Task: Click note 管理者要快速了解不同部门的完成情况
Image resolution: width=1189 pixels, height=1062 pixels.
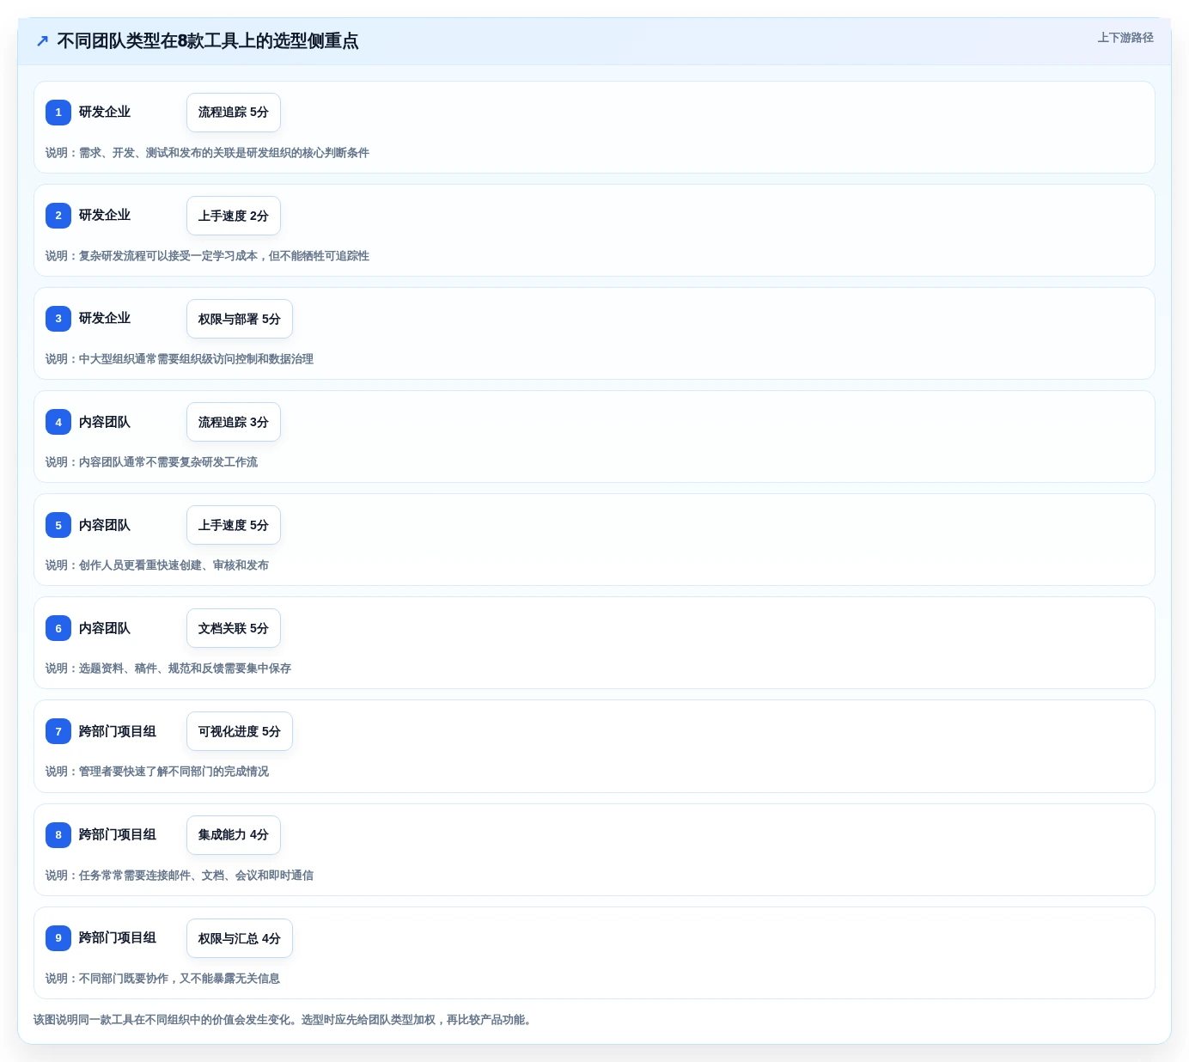Action: click(x=157, y=772)
